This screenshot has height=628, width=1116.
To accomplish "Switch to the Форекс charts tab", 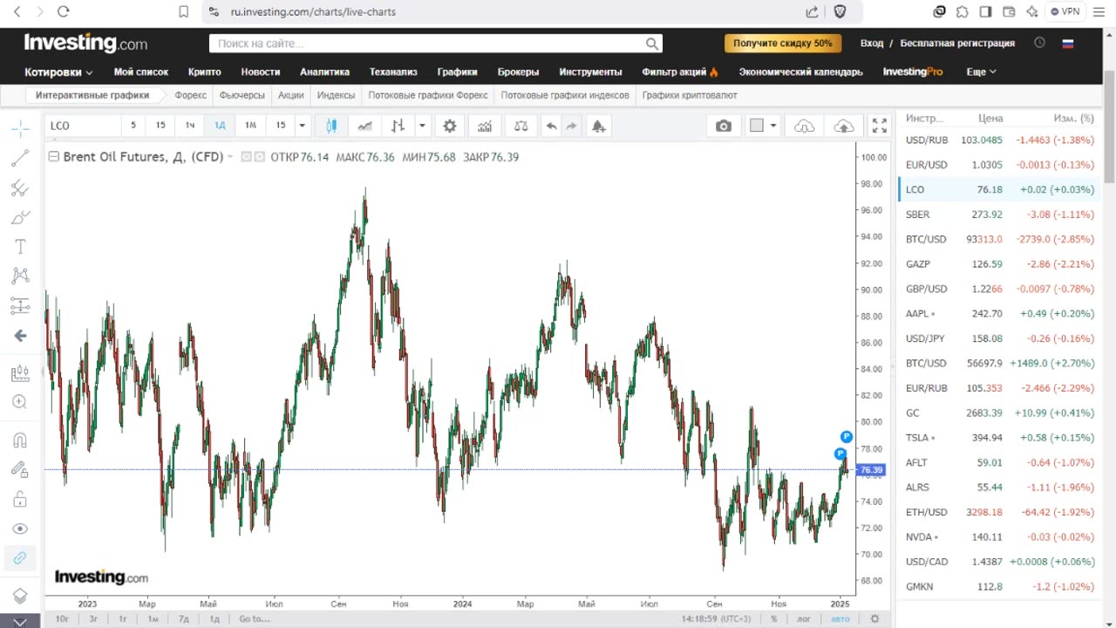I will pos(190,95).
